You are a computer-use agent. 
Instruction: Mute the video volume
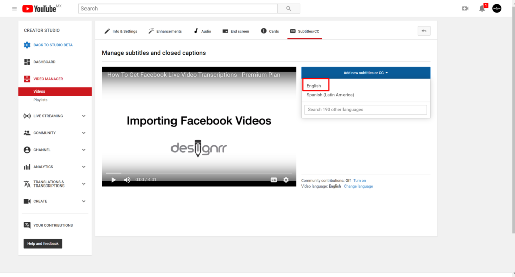click(x=127, y=180)
